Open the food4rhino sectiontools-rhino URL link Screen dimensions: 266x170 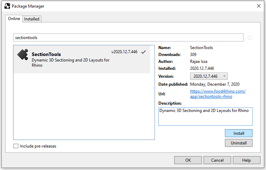[x=218, y=94]
